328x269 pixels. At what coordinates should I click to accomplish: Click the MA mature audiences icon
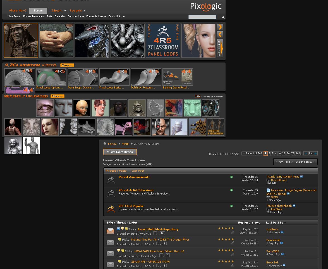tap(197, 97)
